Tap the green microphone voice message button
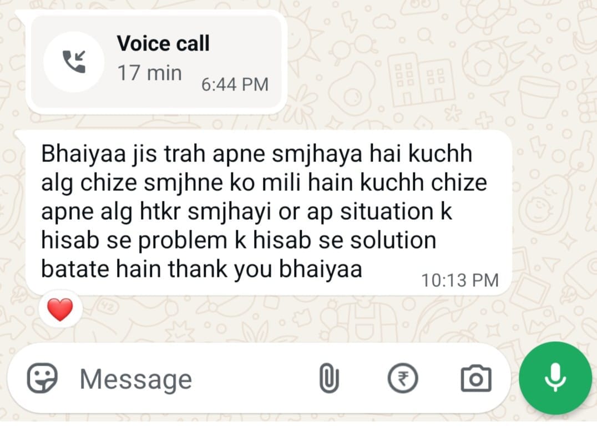The width and height of the screenshot is (597, 435). click(555, 378)
